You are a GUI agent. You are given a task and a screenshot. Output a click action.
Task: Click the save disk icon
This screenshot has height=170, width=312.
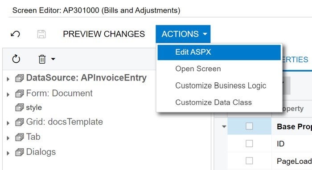[41, 34]
